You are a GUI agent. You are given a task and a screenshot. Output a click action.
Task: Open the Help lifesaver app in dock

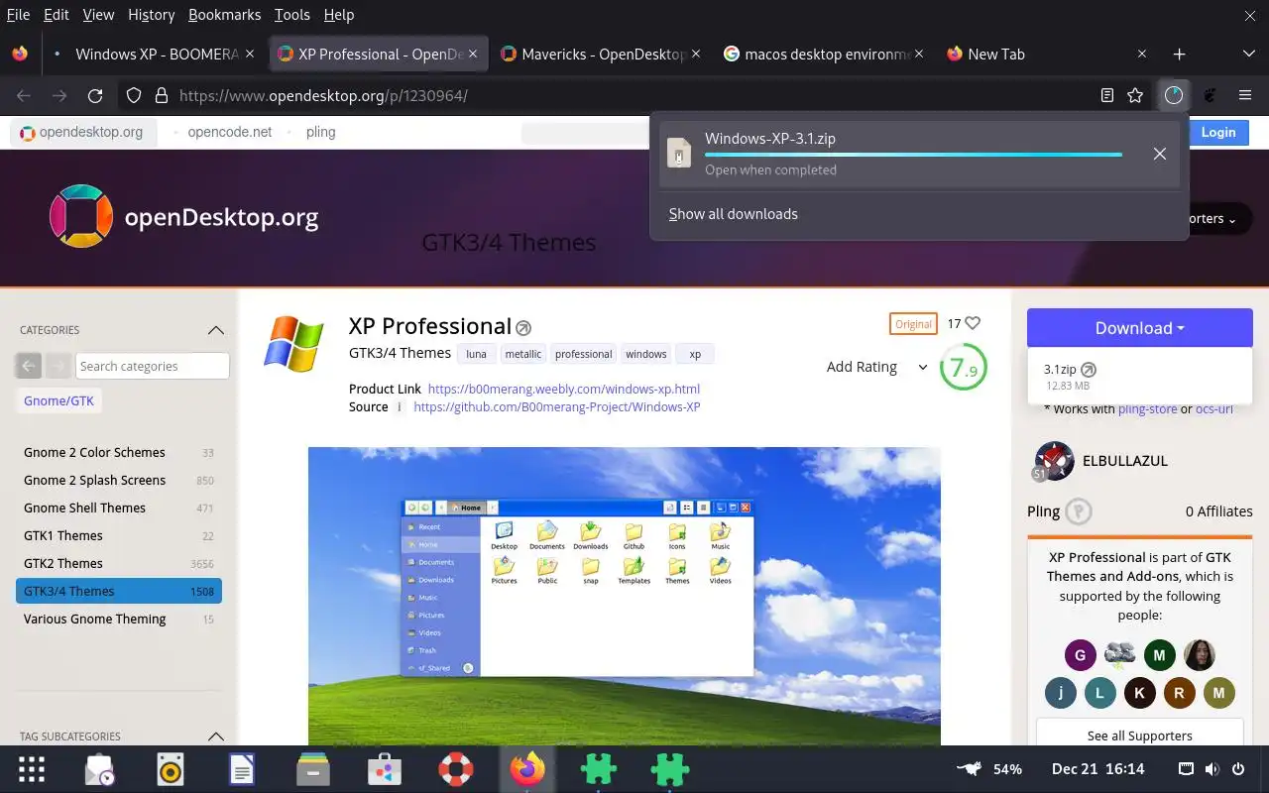456,769
